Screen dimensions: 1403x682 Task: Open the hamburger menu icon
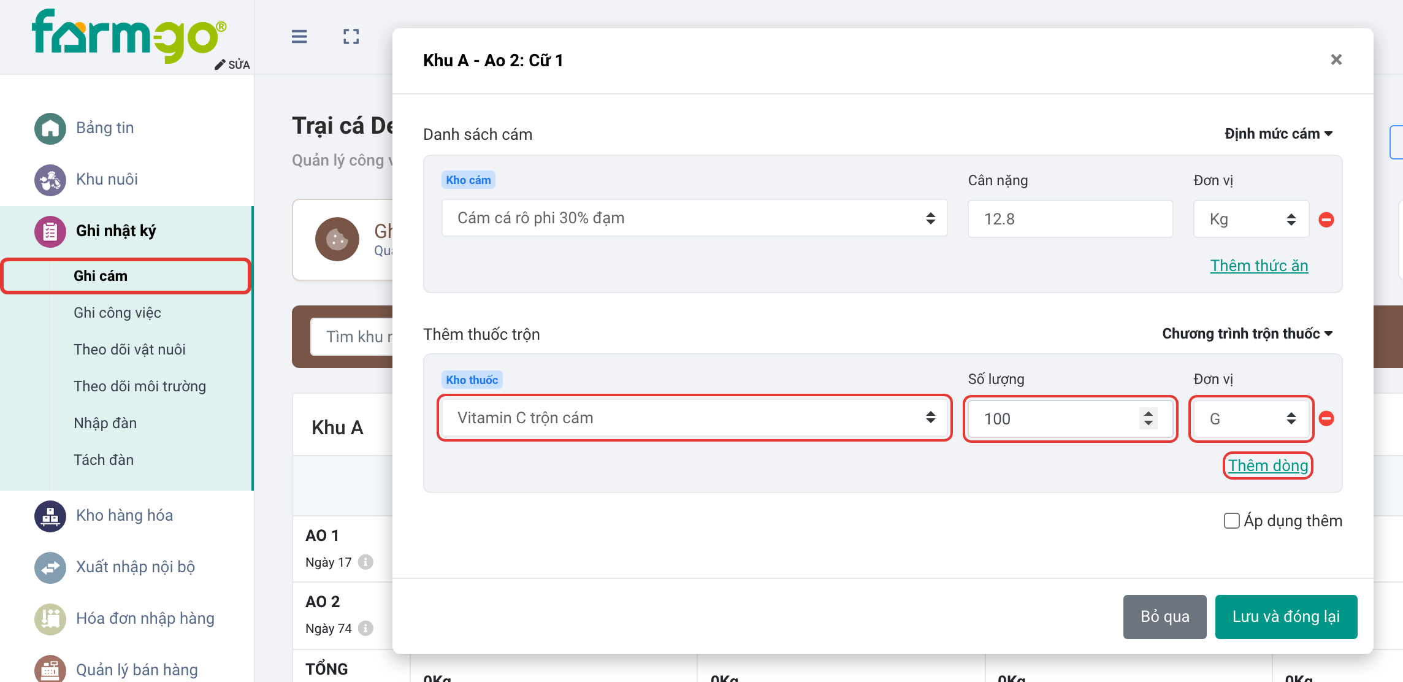click(x=299, y=37)
